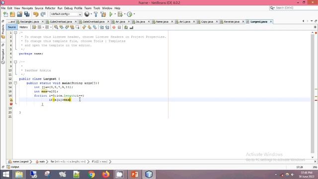Click the Last Edit editor toolbar icon
Image resolution: width=318 pixels, height=179 pixels.
point(34,27)
